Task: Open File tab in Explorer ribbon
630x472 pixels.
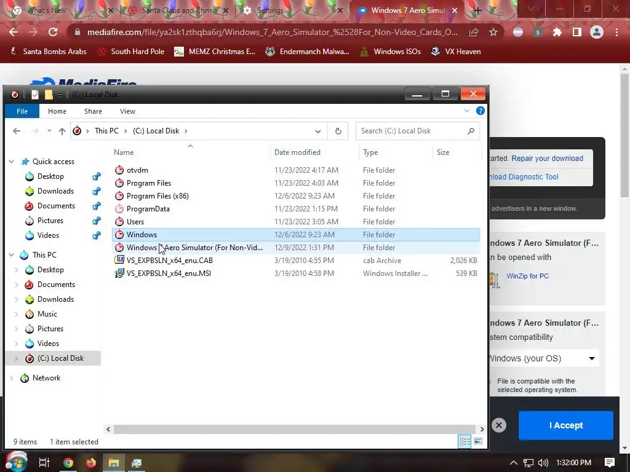Action: tap(22, 111)
